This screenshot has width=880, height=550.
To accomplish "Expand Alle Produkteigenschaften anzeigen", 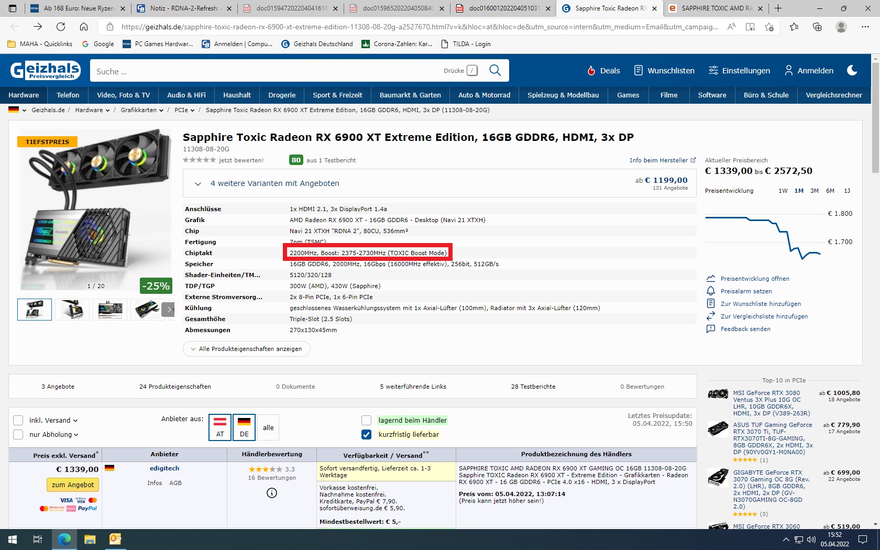I will click(246, 349).
